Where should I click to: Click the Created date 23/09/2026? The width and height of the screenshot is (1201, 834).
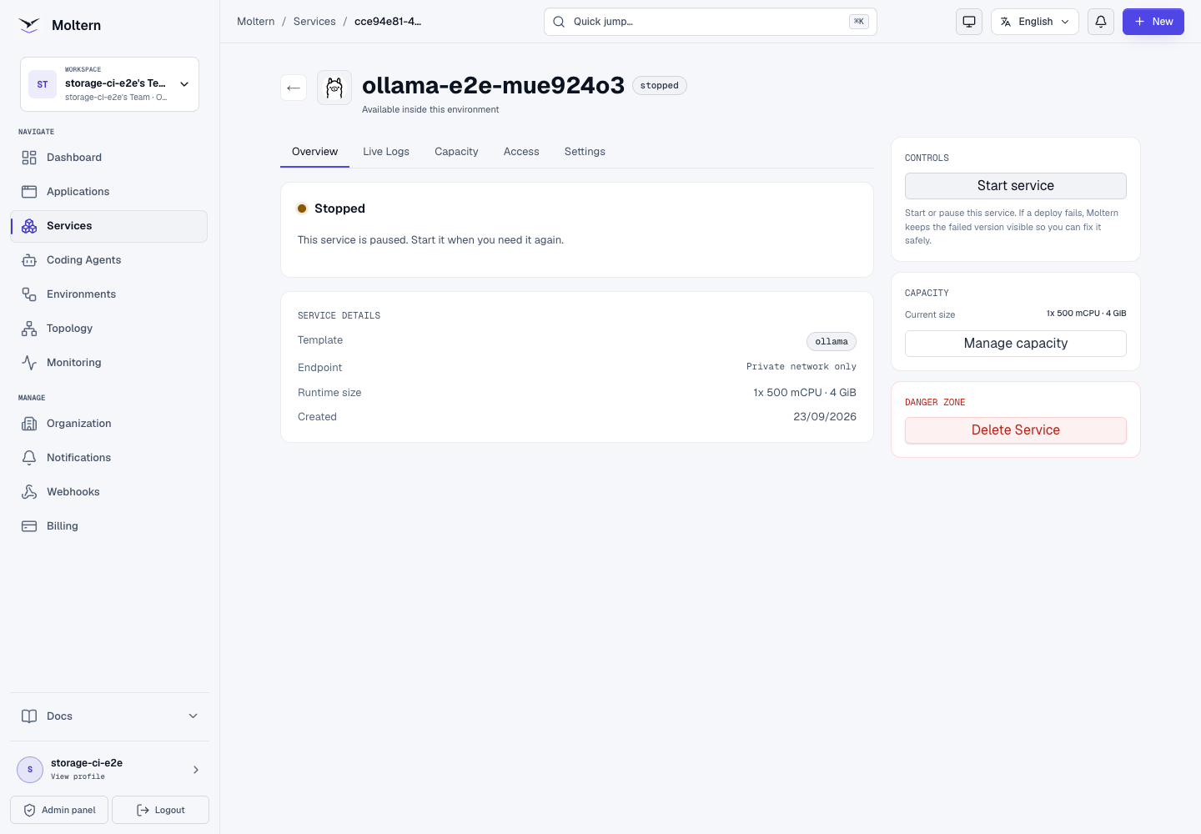pyautogui.click(x=825, y=417)
